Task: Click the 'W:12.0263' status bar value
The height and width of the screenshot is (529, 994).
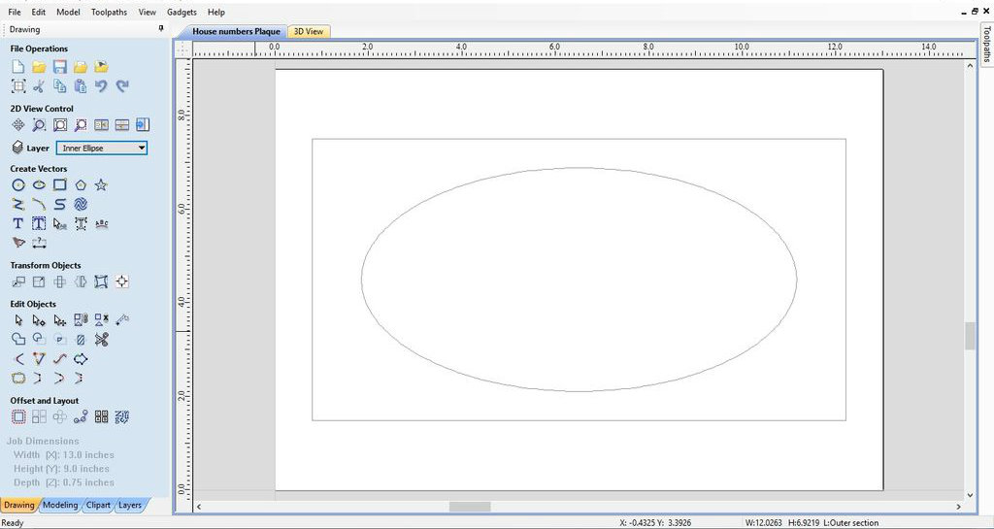Action: click(763, 522)
